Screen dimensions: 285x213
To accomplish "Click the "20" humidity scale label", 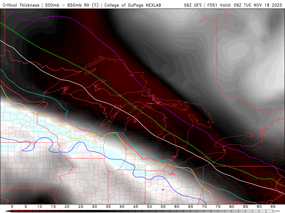I will [x=67, y=207].
